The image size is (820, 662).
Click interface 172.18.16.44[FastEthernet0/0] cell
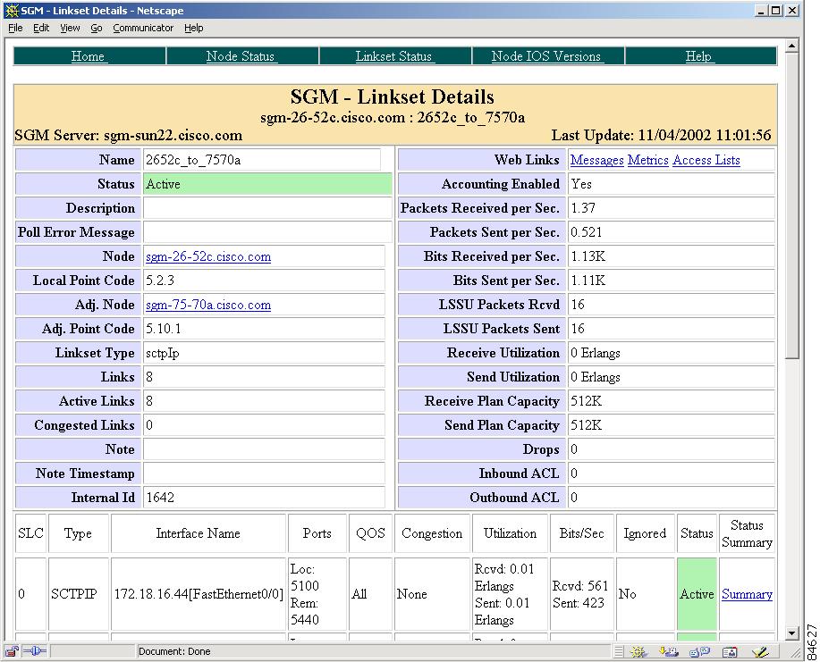(199, 594)
